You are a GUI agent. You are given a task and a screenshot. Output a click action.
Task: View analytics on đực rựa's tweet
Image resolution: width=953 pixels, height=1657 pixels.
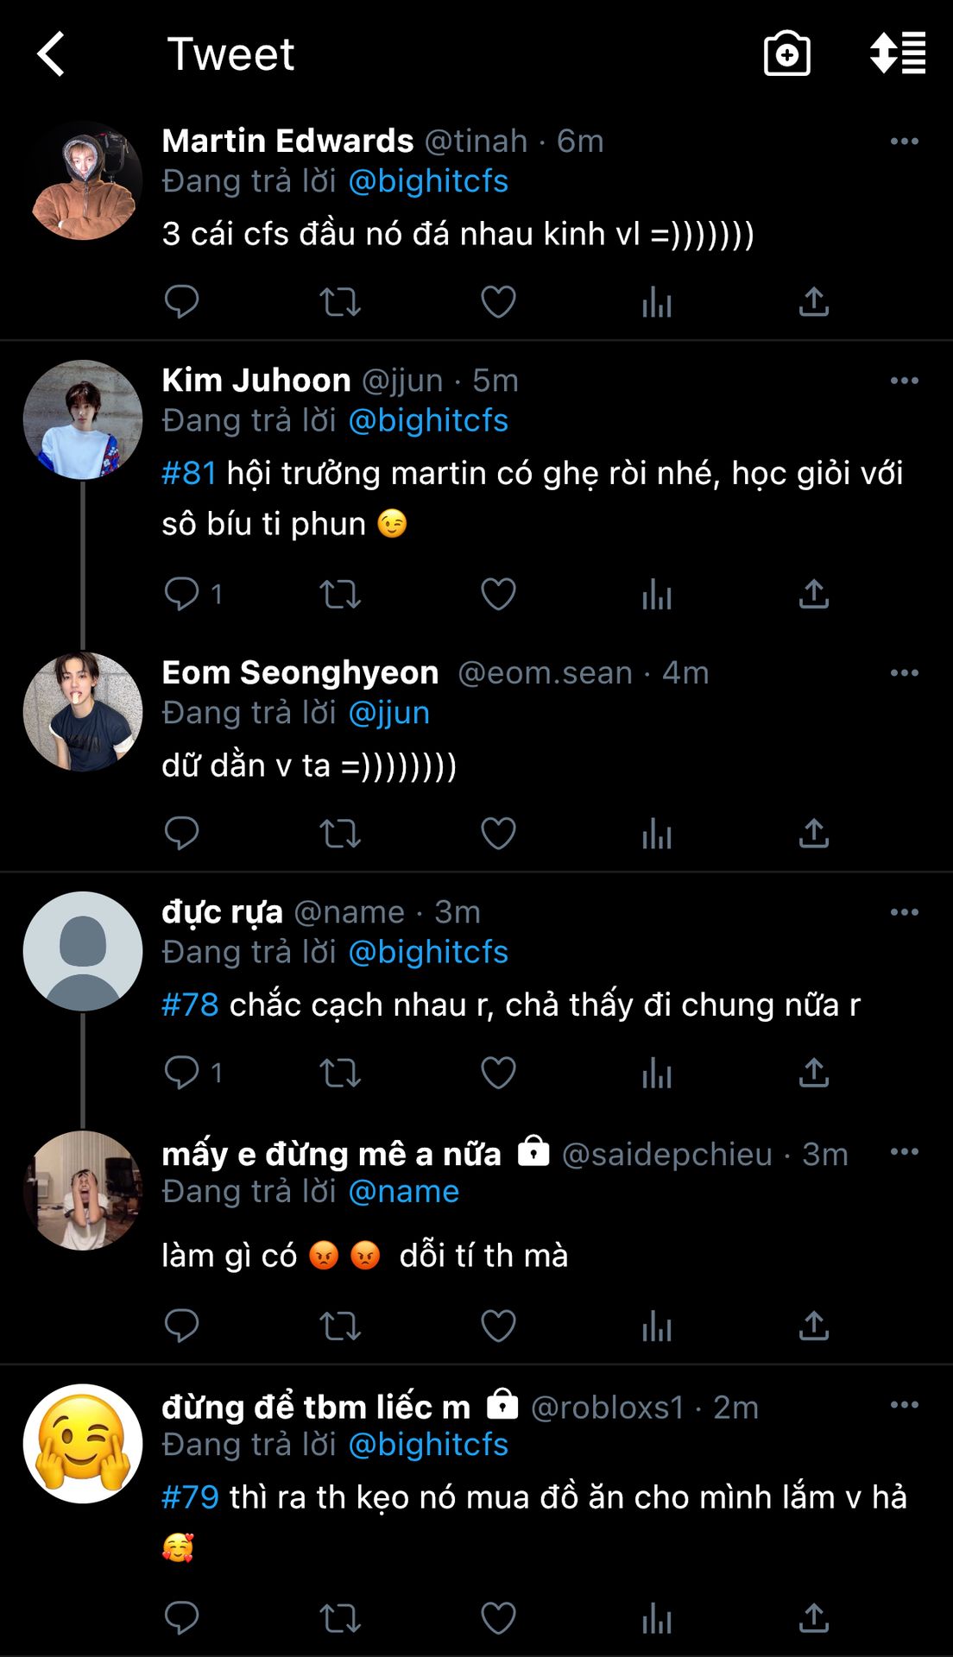657,1073
